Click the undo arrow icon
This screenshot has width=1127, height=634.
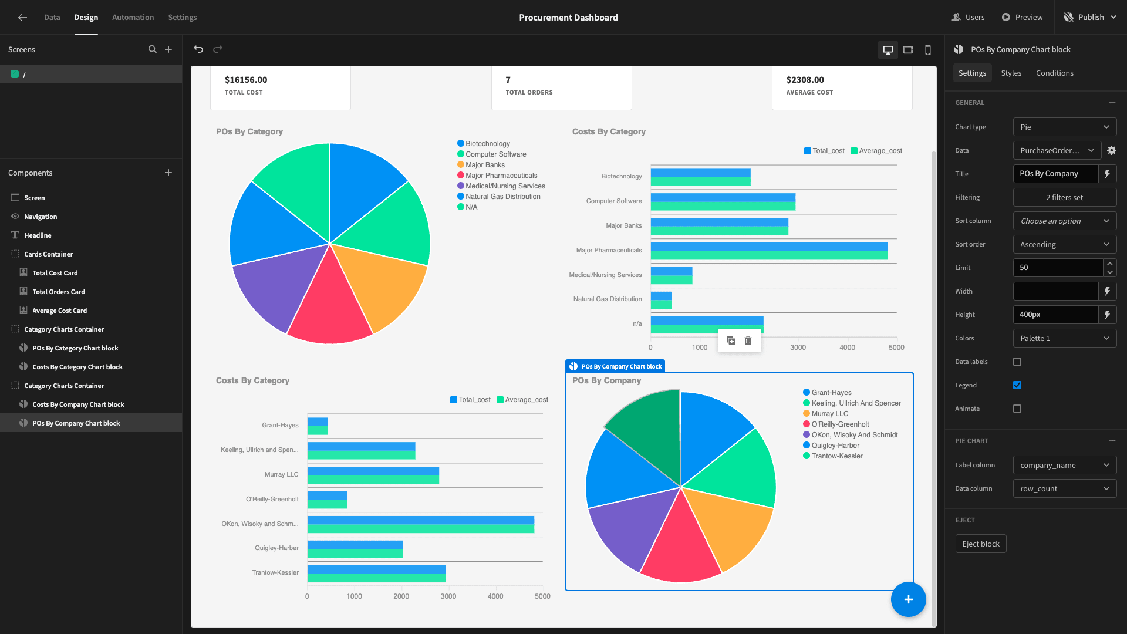(x=198, y=49)
